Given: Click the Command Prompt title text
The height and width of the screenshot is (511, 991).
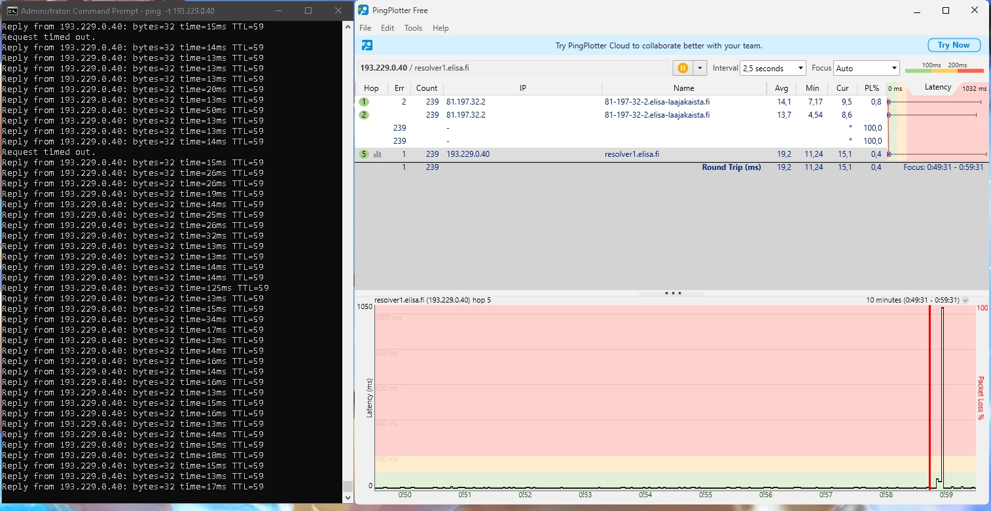Looking at the screenshot, I should click(x=118, y=11).
